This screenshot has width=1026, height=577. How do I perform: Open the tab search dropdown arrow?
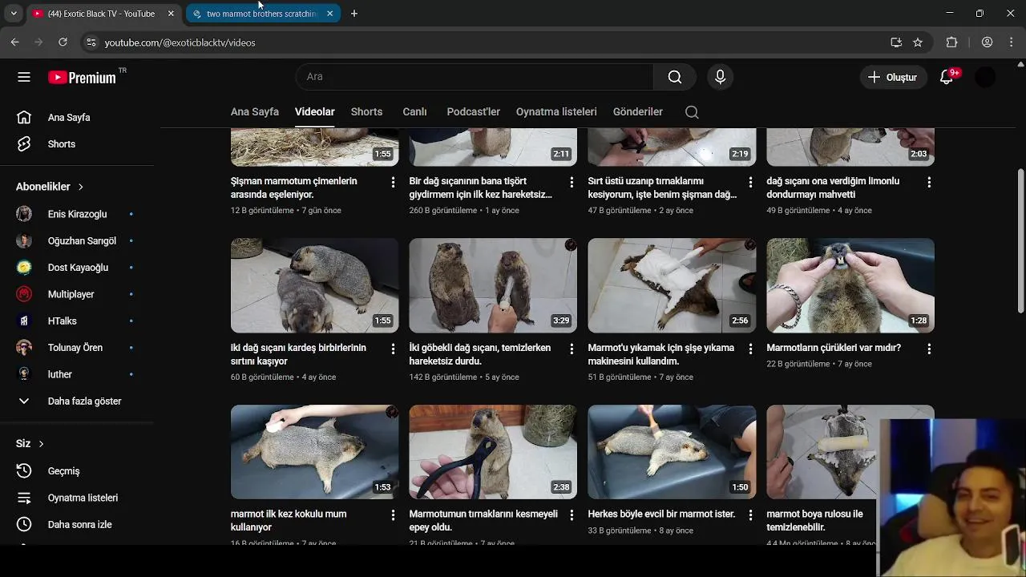pos(13,14)
